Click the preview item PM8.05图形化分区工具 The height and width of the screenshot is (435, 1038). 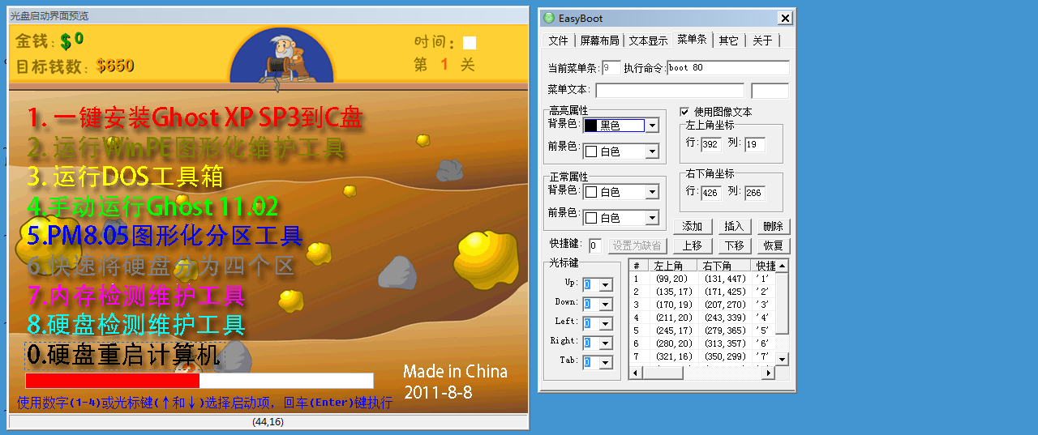tap(165, 236)
